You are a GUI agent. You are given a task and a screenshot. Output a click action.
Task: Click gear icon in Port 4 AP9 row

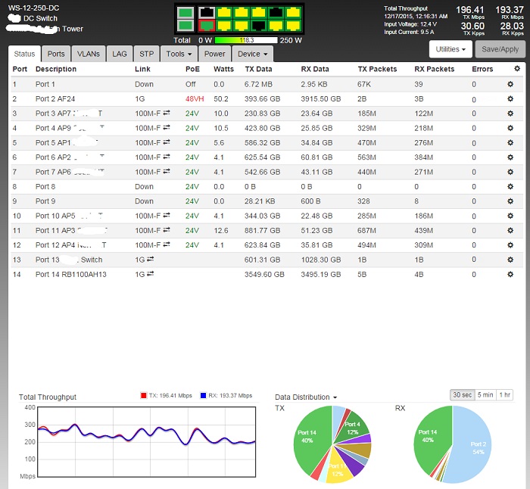510,128
